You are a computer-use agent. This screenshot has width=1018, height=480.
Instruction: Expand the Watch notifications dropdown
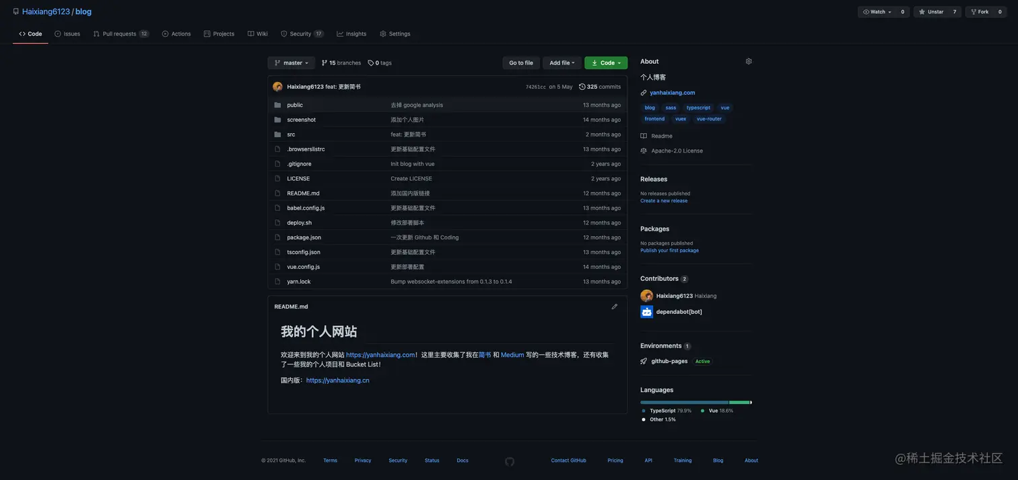coord(877,11)
